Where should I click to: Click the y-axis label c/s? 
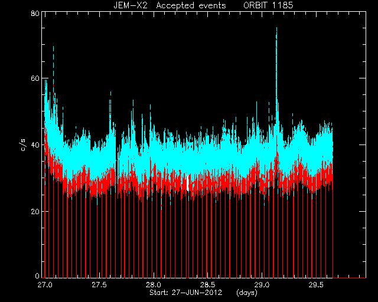[23, 145]
